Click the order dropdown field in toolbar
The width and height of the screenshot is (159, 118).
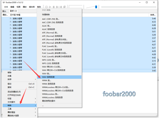75,7
